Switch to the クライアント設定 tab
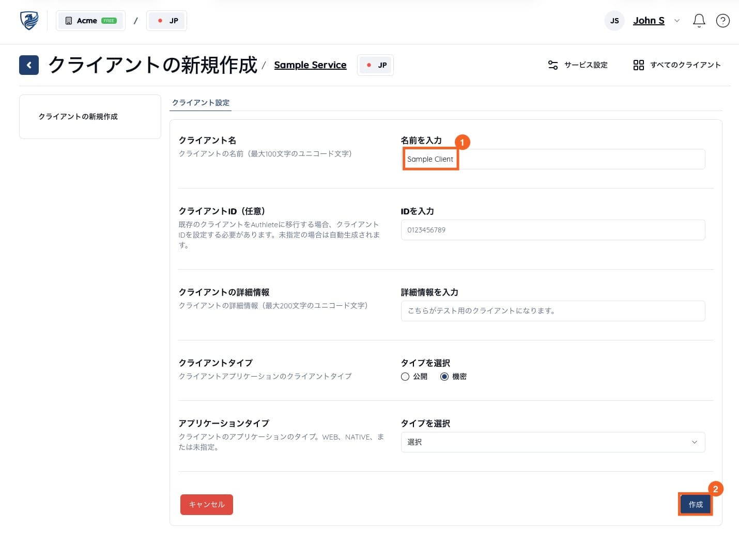Image resolution: width=739 pixels, height=546 pixels. [x=201, y=103]
